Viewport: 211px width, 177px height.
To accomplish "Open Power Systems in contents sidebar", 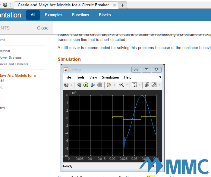I will pyautogui.click(x=11, y=57).
